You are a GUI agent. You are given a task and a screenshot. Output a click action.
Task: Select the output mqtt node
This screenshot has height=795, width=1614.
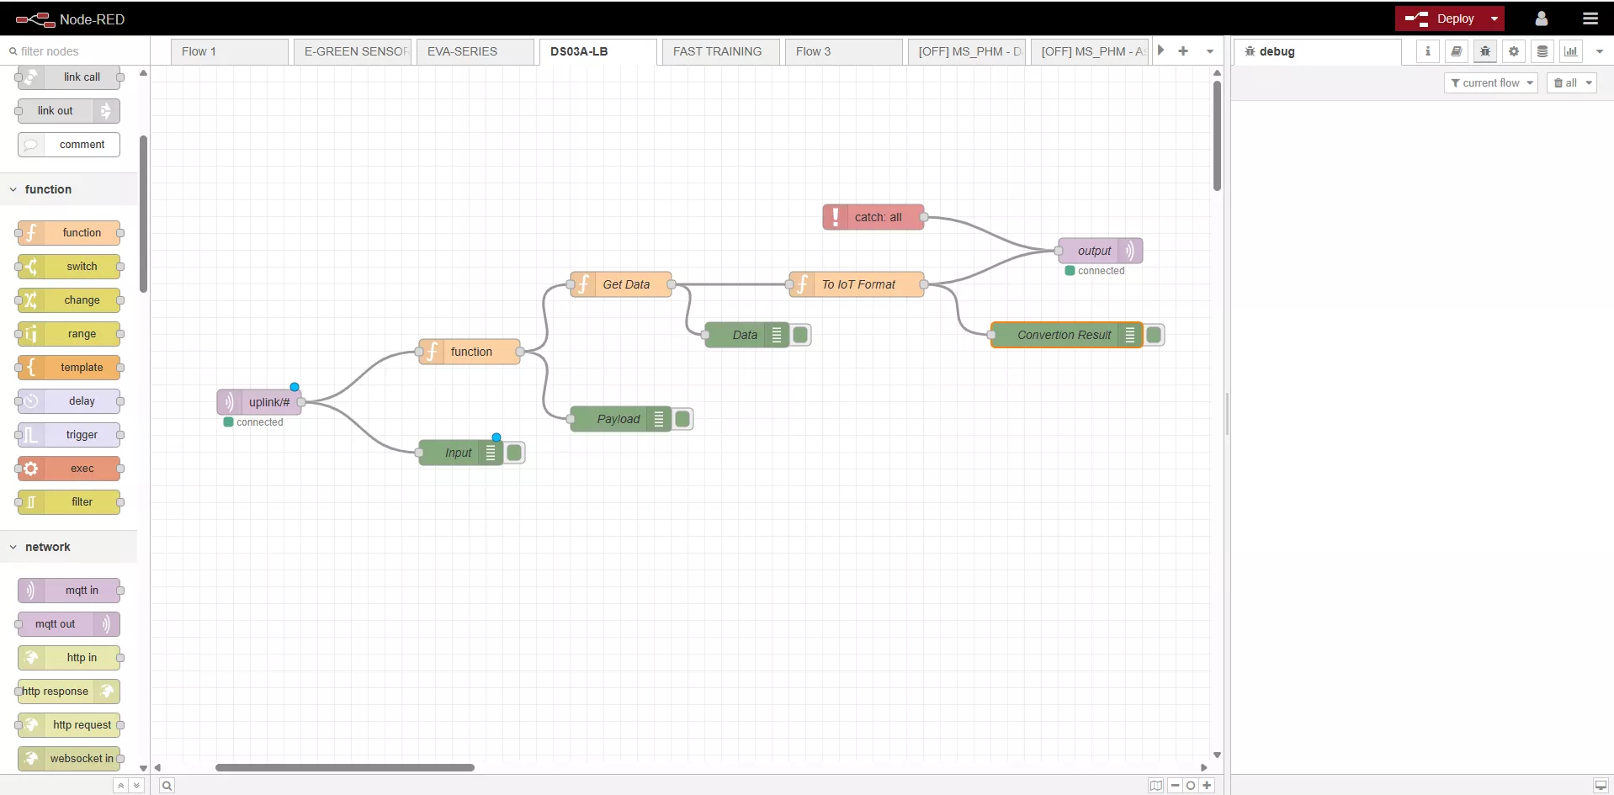pyautogui.click(x=1101, y=251)
